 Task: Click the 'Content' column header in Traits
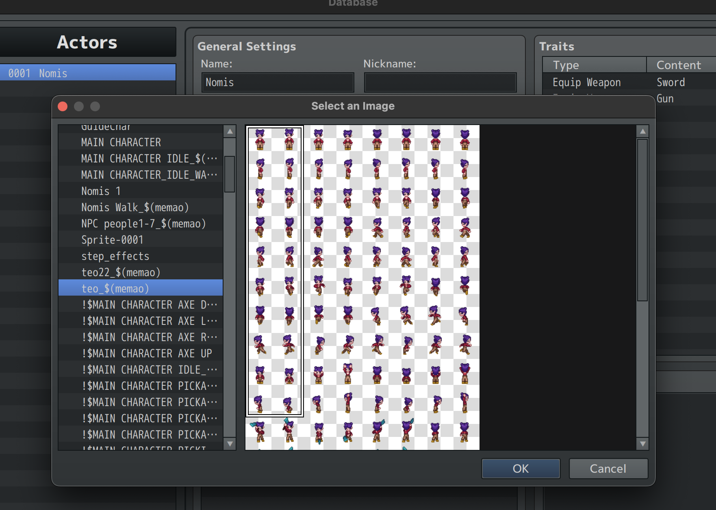click(x=681, y=65)
